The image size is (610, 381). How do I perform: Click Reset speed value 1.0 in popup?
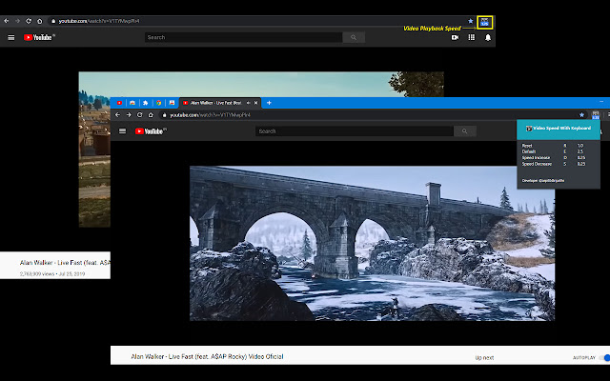coord(580,146)
